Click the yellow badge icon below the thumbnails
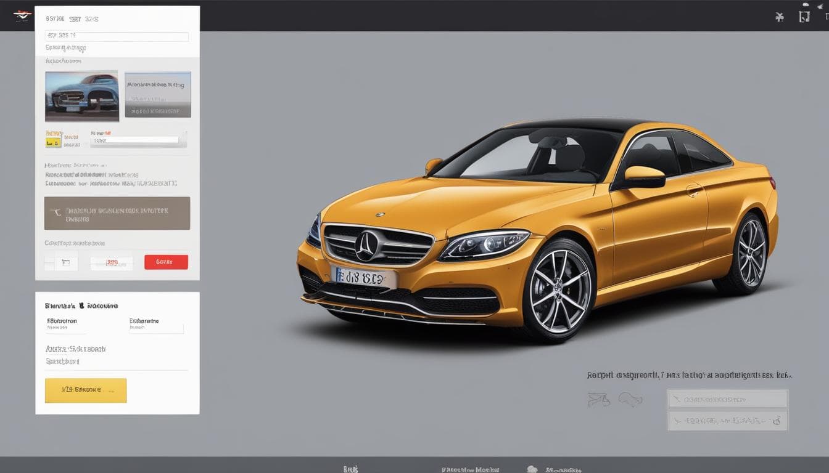The height and width of the screenshot is (473, 829). 53,142
